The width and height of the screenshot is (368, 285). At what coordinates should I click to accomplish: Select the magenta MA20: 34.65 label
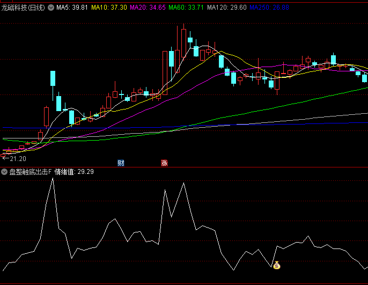click(x=148, y=8)
